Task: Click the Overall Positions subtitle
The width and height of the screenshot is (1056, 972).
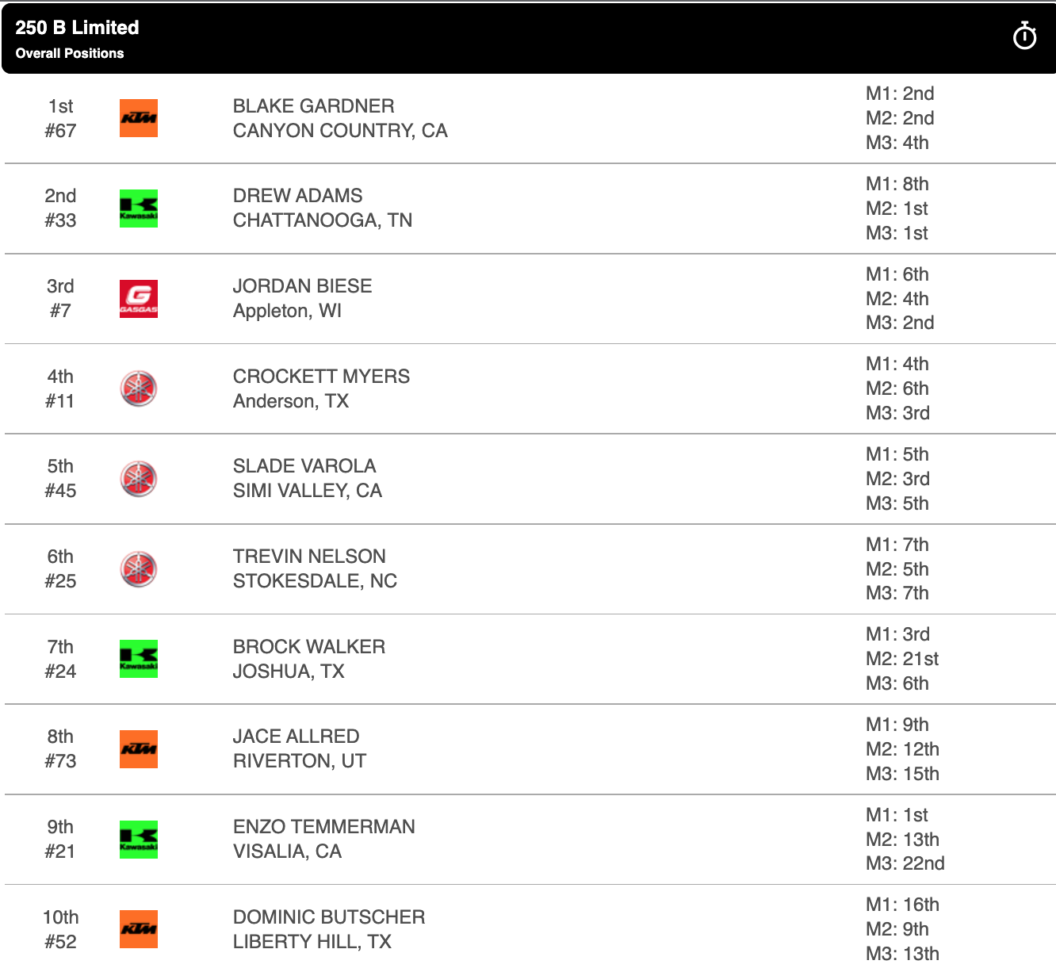Action: [70, 53]
